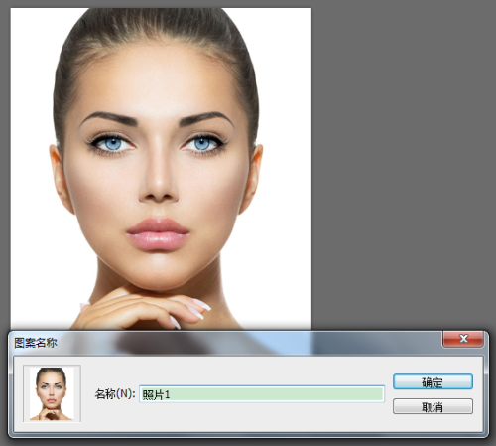Screen dimensions: 496x446
Task: Click the woman's eye on photo's left
Action: pyautogui.click(x=112, y=144)
